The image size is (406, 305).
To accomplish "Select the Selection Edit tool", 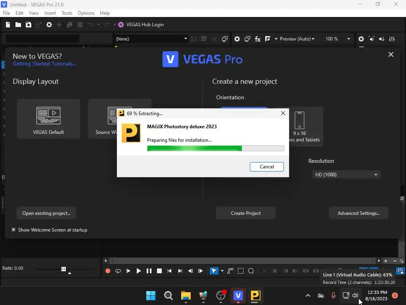I will point(241,271).
